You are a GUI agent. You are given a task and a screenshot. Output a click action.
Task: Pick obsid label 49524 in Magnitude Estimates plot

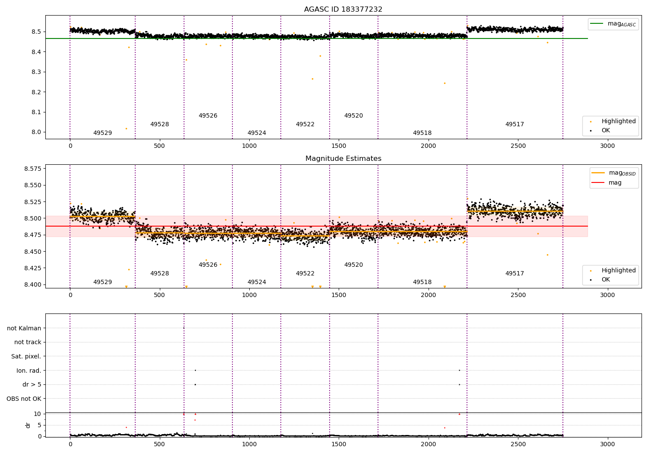[x=257, y=282]
